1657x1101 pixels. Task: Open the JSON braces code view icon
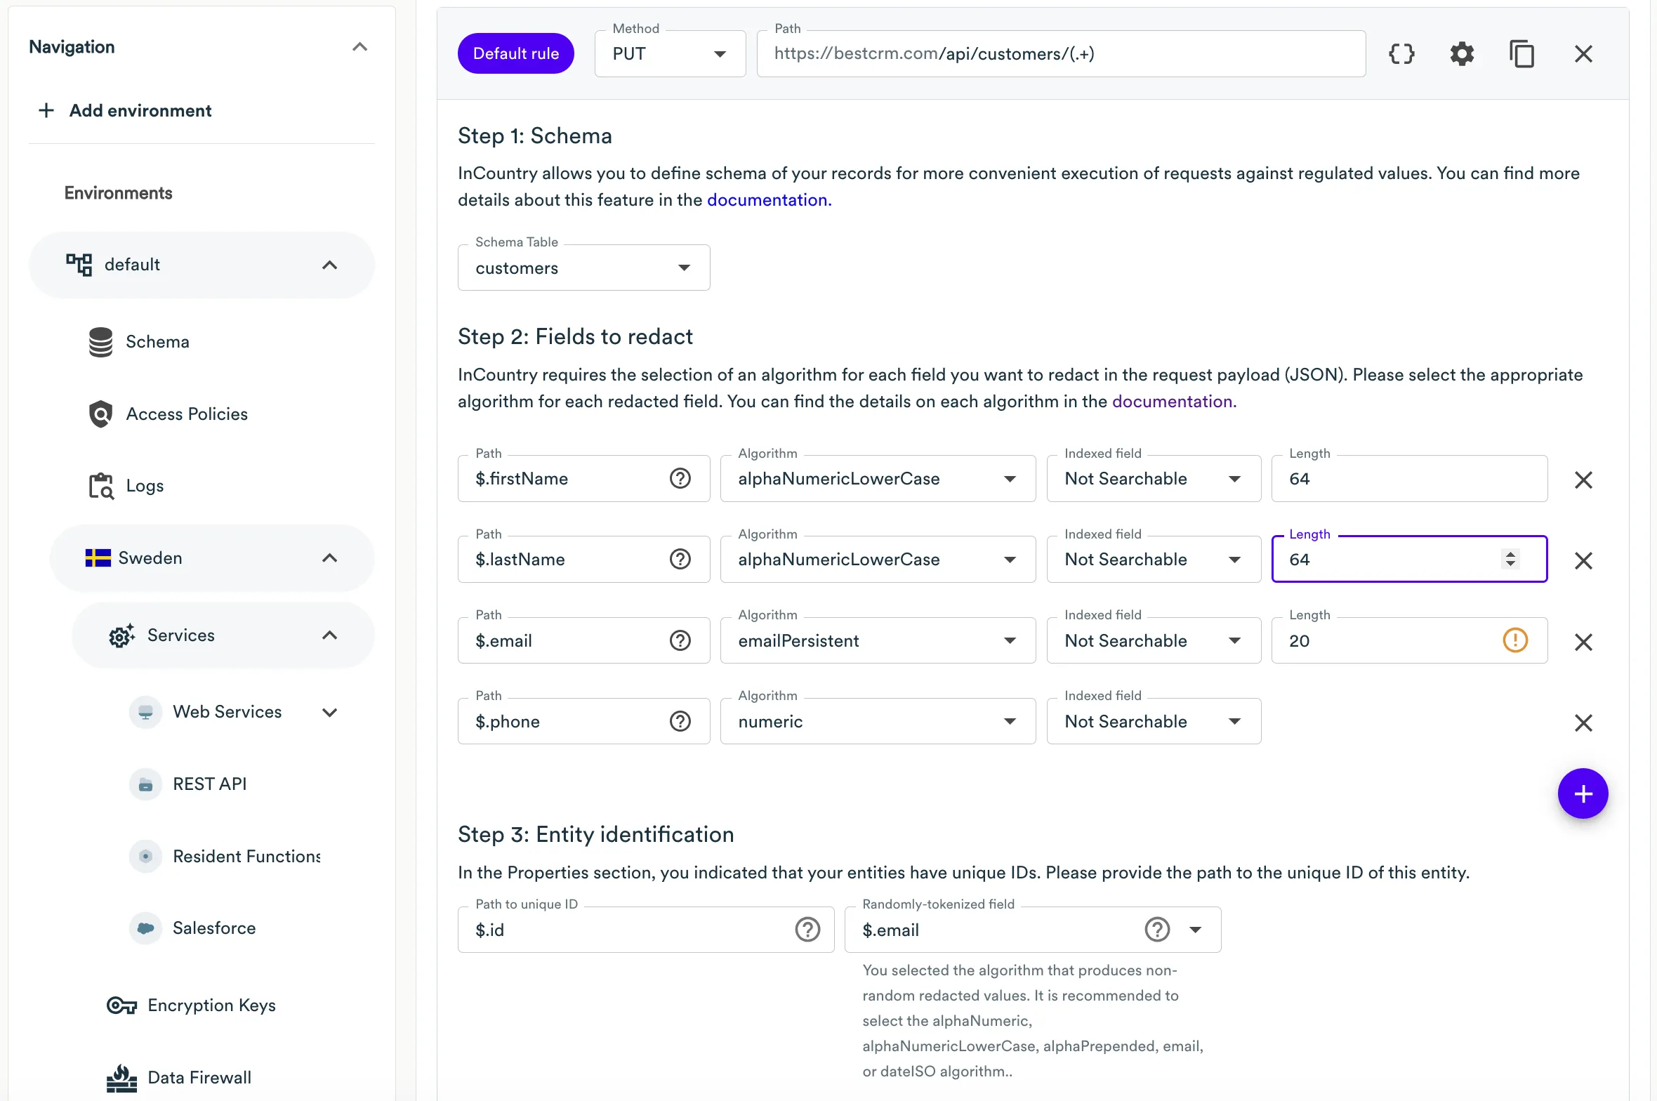[1401, 54]
